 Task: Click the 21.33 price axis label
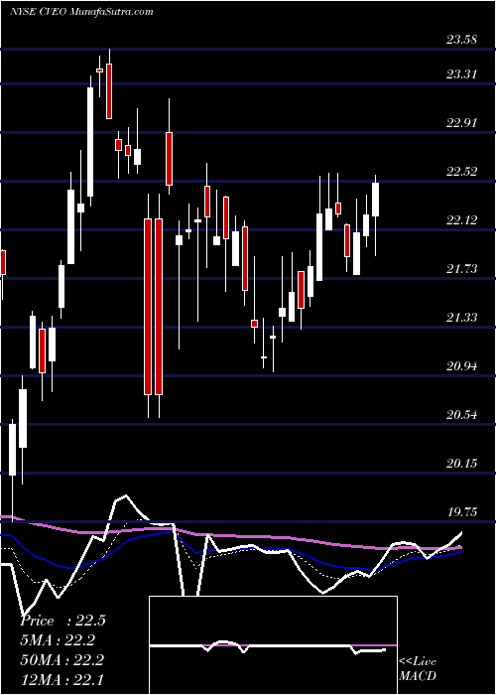coord(461,318)
